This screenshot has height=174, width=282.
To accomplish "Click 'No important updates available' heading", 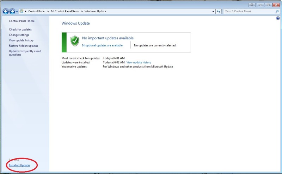I will 108,38.
